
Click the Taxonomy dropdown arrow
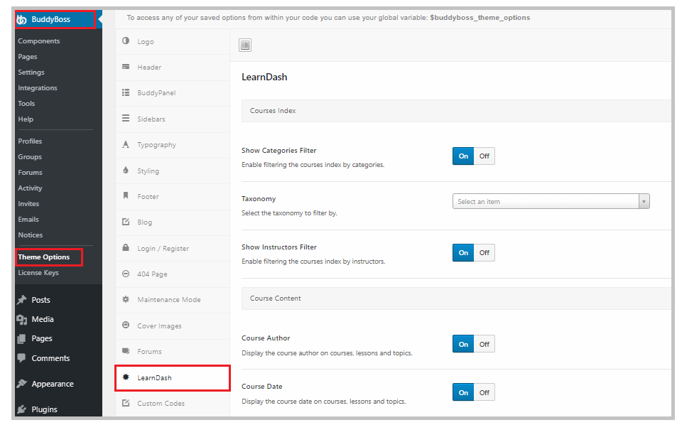coord(644,202)
